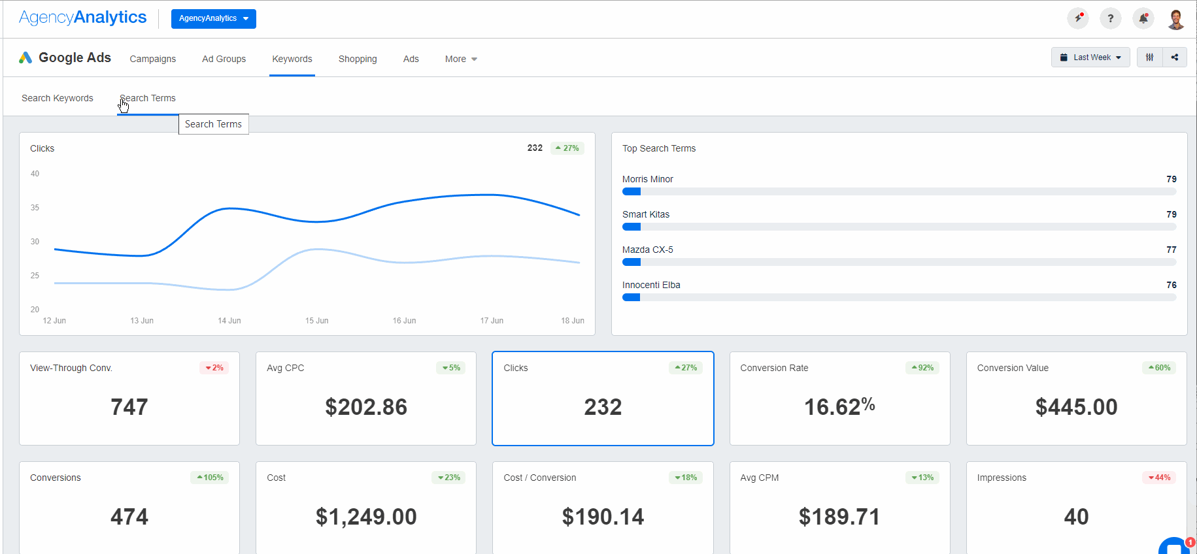This screenshot has height=554, width=1197.
Task: Expand the More menu
Action: tap(461, 59)
